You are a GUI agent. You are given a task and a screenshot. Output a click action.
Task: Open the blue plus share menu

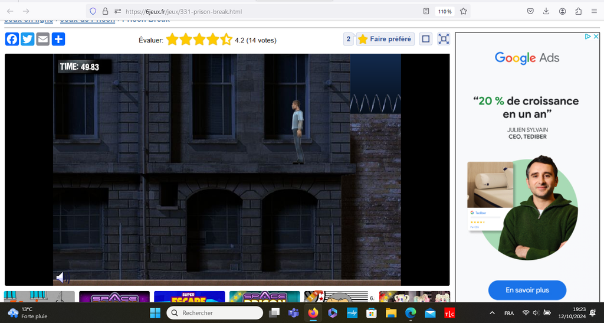tap(58, 40)
